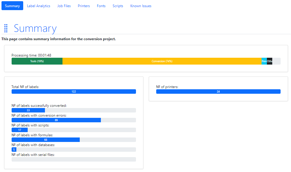This screenshot has width=291, height=172.
Task: Click the successfully converted bar showing 33
Action: click(x=28, y=110)
